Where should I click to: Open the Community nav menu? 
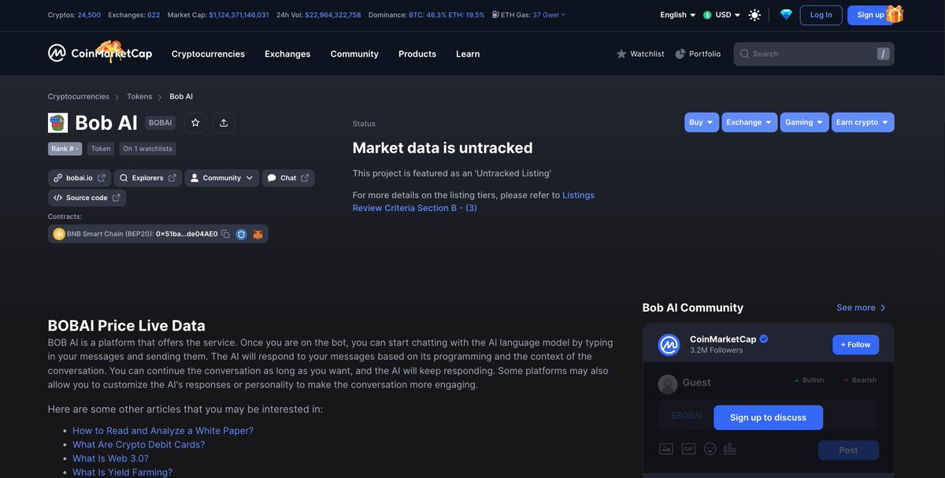pyautogui.click(x=354, y=54)
